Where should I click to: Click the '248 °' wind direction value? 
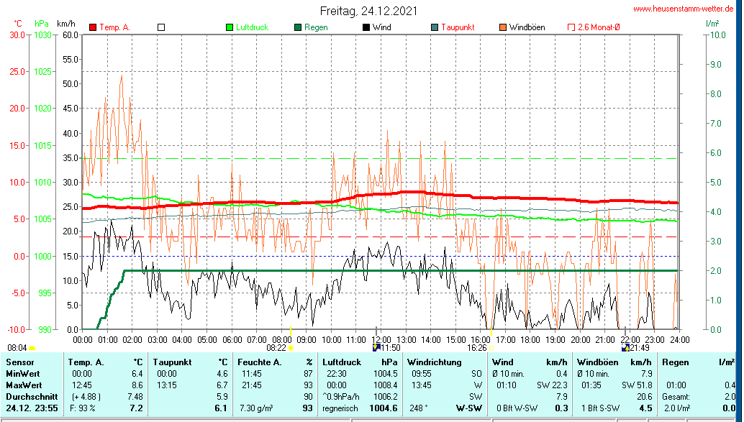(417, 408)
